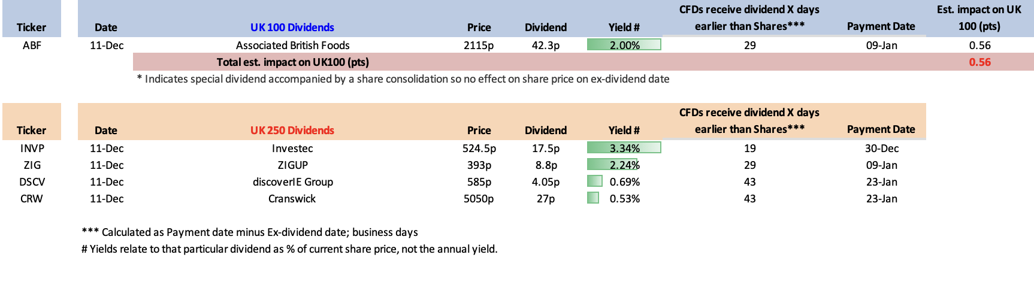Click the UK 100 Dividends header link

point(292,28)
